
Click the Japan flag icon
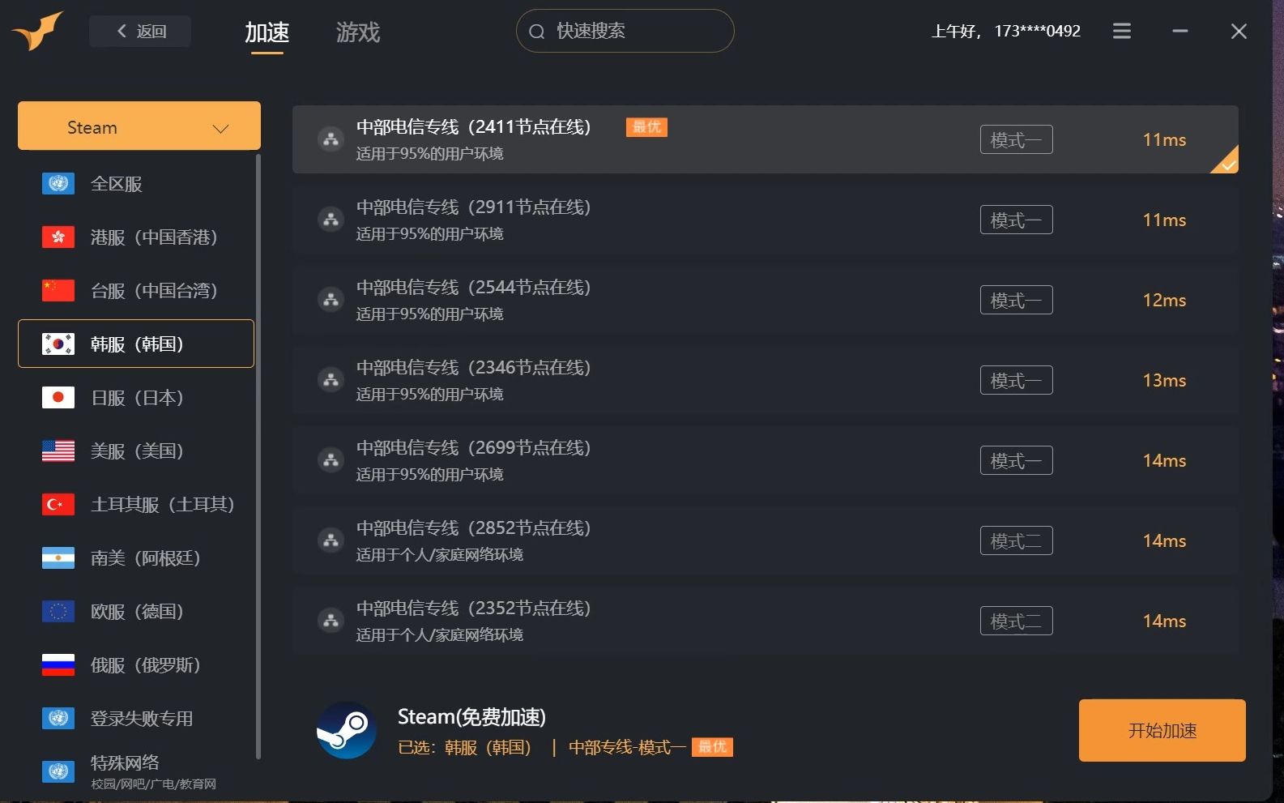58,397
